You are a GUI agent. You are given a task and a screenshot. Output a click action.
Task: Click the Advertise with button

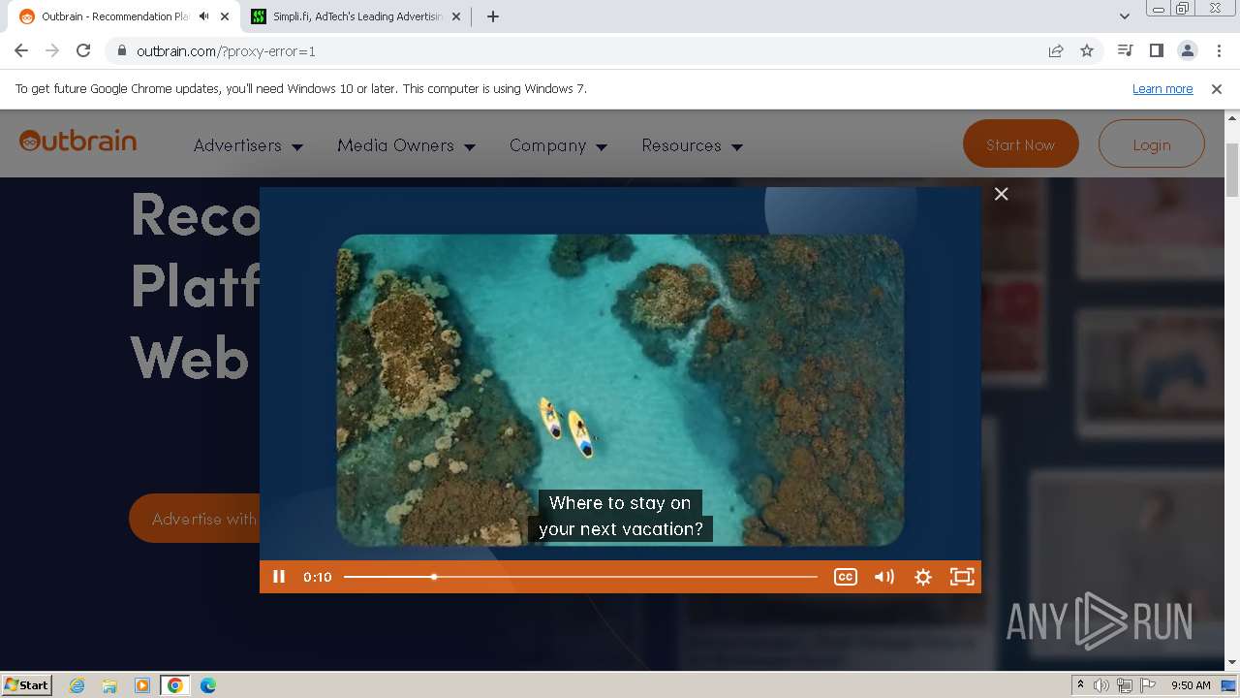pos(195,519)
